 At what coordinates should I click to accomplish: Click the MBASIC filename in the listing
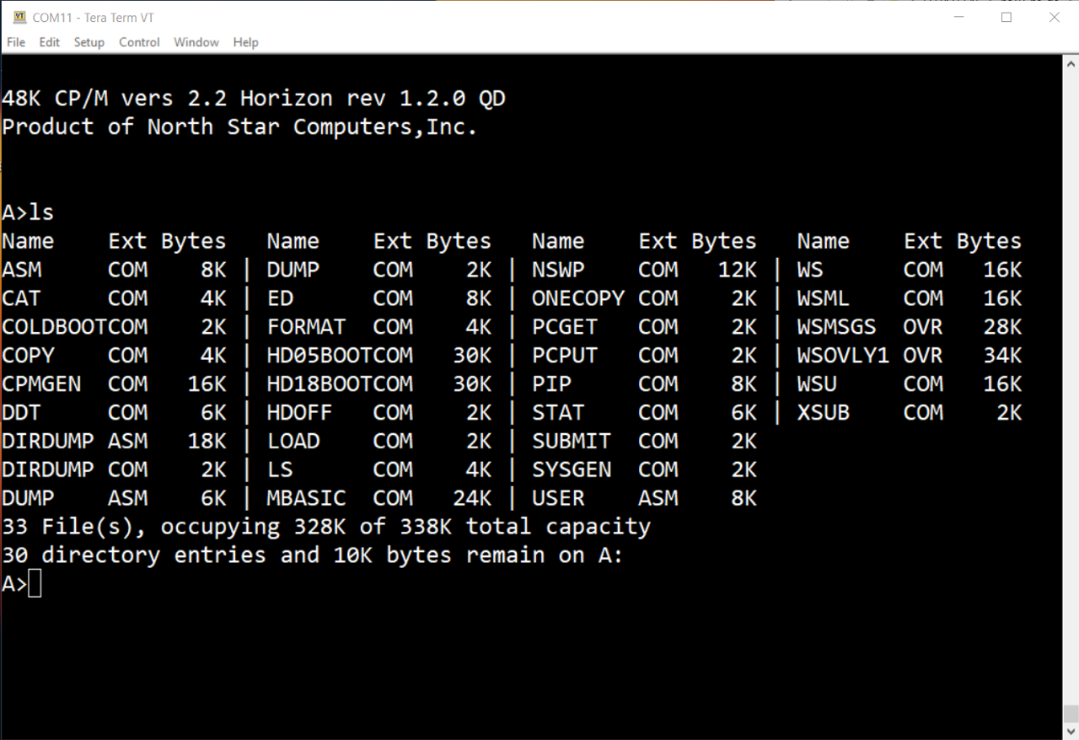pos(306,498)
